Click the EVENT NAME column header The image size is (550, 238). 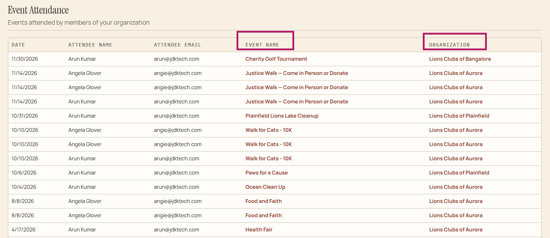262,45
